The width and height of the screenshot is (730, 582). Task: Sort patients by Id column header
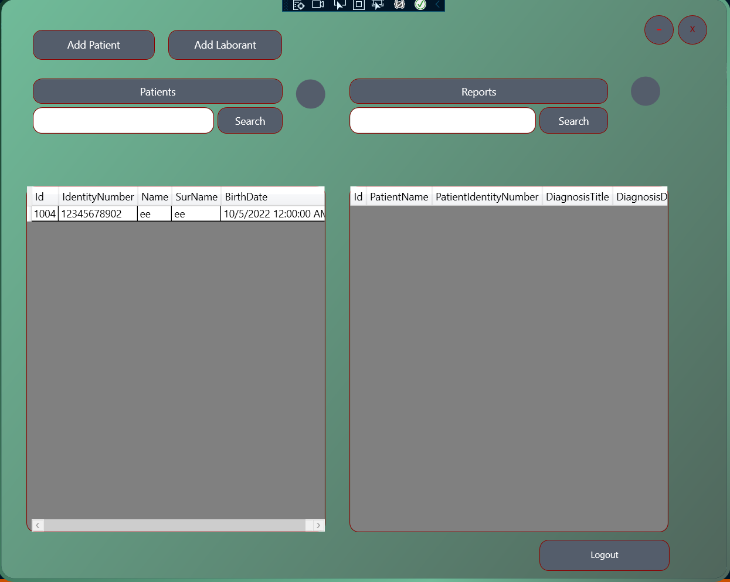[x=45, y=197]
